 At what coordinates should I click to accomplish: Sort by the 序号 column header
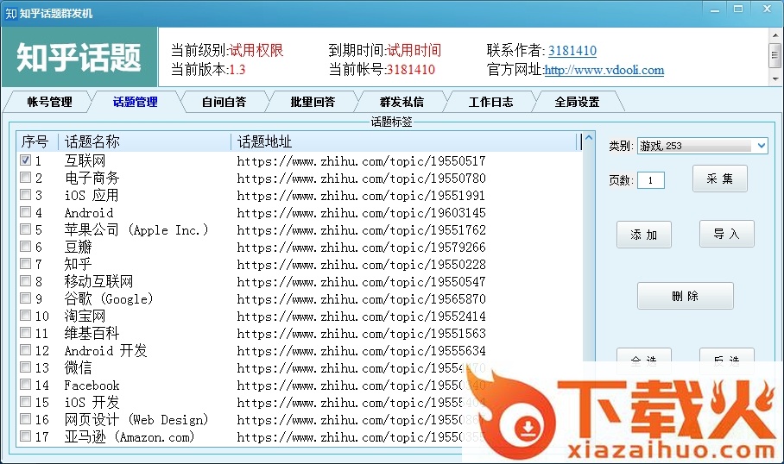[37, 141]
